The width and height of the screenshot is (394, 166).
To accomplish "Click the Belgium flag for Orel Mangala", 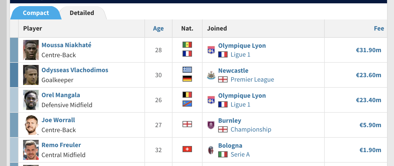I will (x=187, y=95).
